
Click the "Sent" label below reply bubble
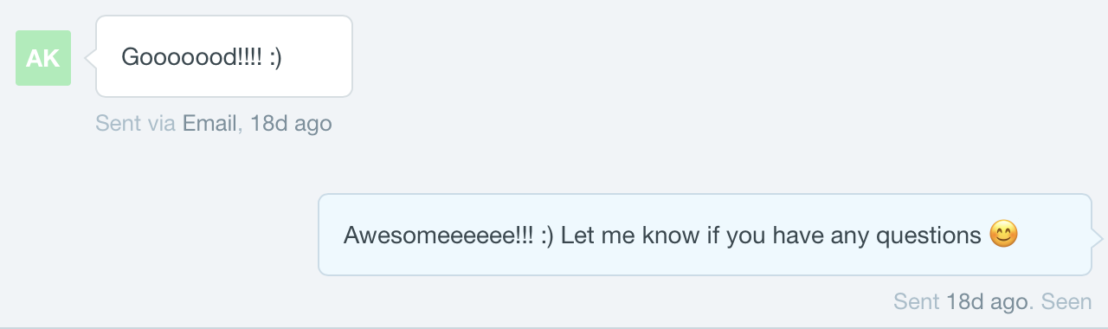click(x=916, y=302)
